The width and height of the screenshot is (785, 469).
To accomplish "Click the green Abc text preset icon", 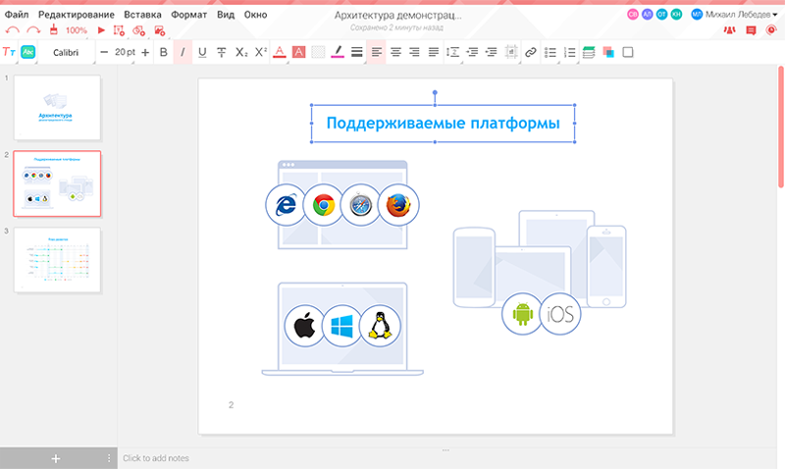I will coord(28,52).
